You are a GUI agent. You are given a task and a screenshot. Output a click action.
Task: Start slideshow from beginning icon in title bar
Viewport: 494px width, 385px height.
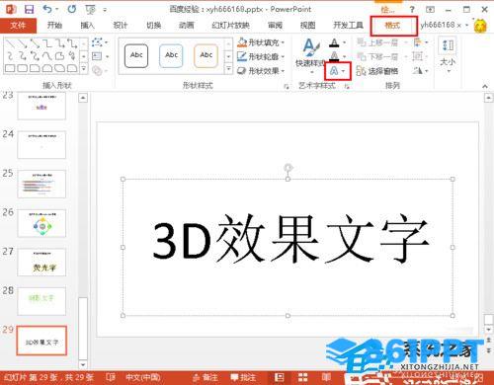pyautogui.click(x=90, y=9)
